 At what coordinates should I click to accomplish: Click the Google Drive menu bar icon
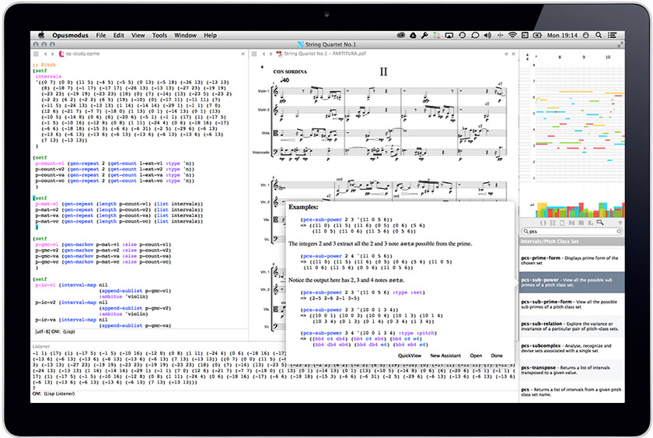click(x=413, y=36)
